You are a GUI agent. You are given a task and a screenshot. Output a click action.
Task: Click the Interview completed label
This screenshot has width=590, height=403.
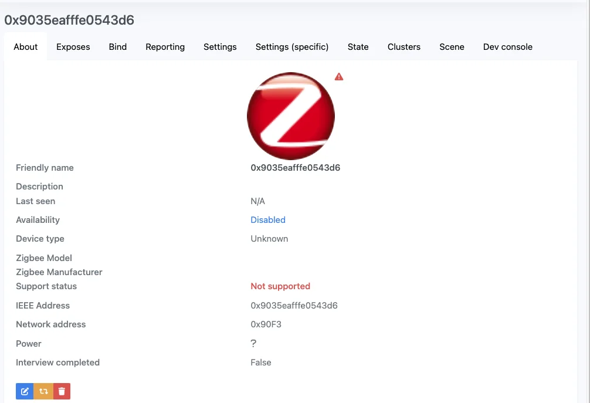57,363
